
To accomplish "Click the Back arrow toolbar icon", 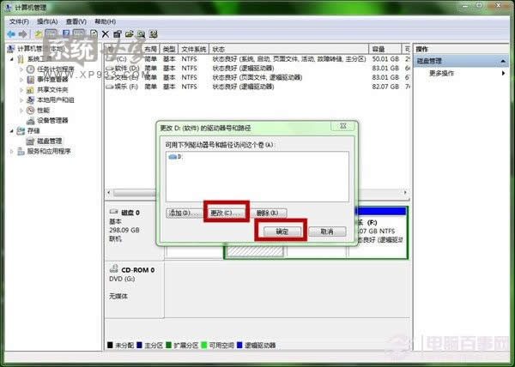I will [x=11, y=34].
